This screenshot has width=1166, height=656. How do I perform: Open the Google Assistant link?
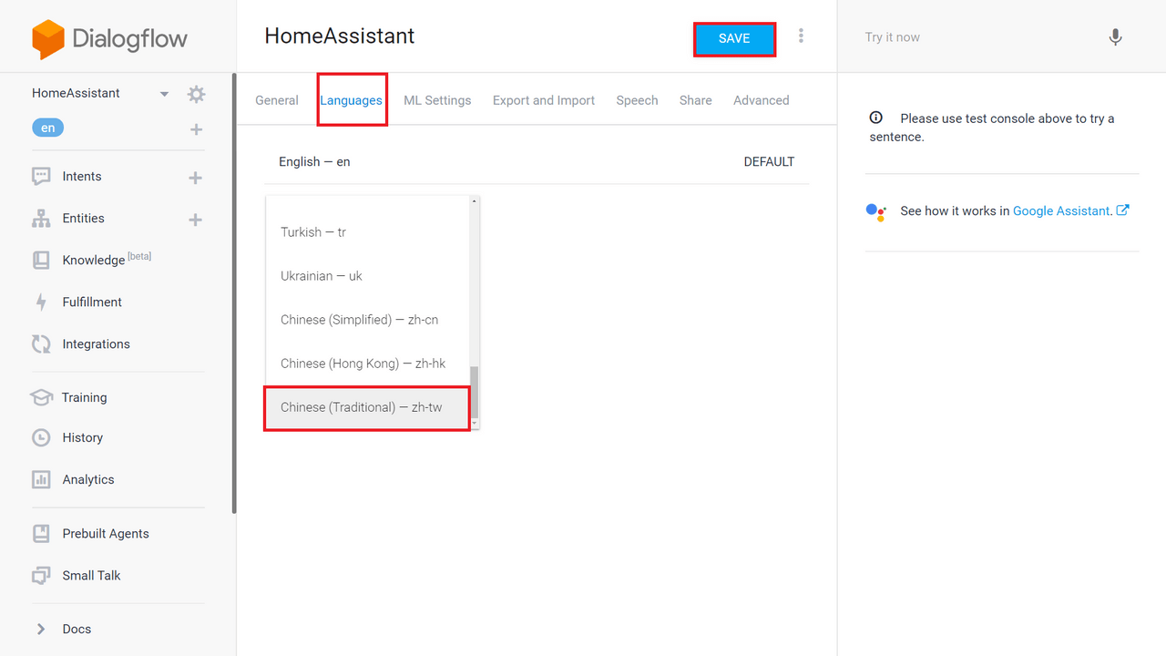(1062, 210)
